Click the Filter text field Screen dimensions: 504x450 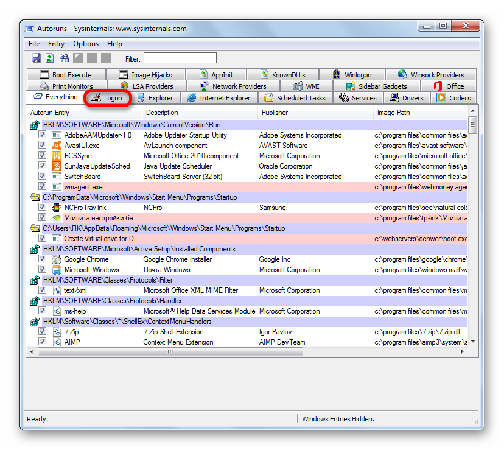180,58
